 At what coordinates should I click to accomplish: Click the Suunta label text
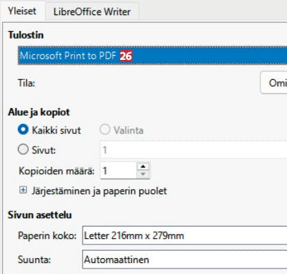click(34, 260)
